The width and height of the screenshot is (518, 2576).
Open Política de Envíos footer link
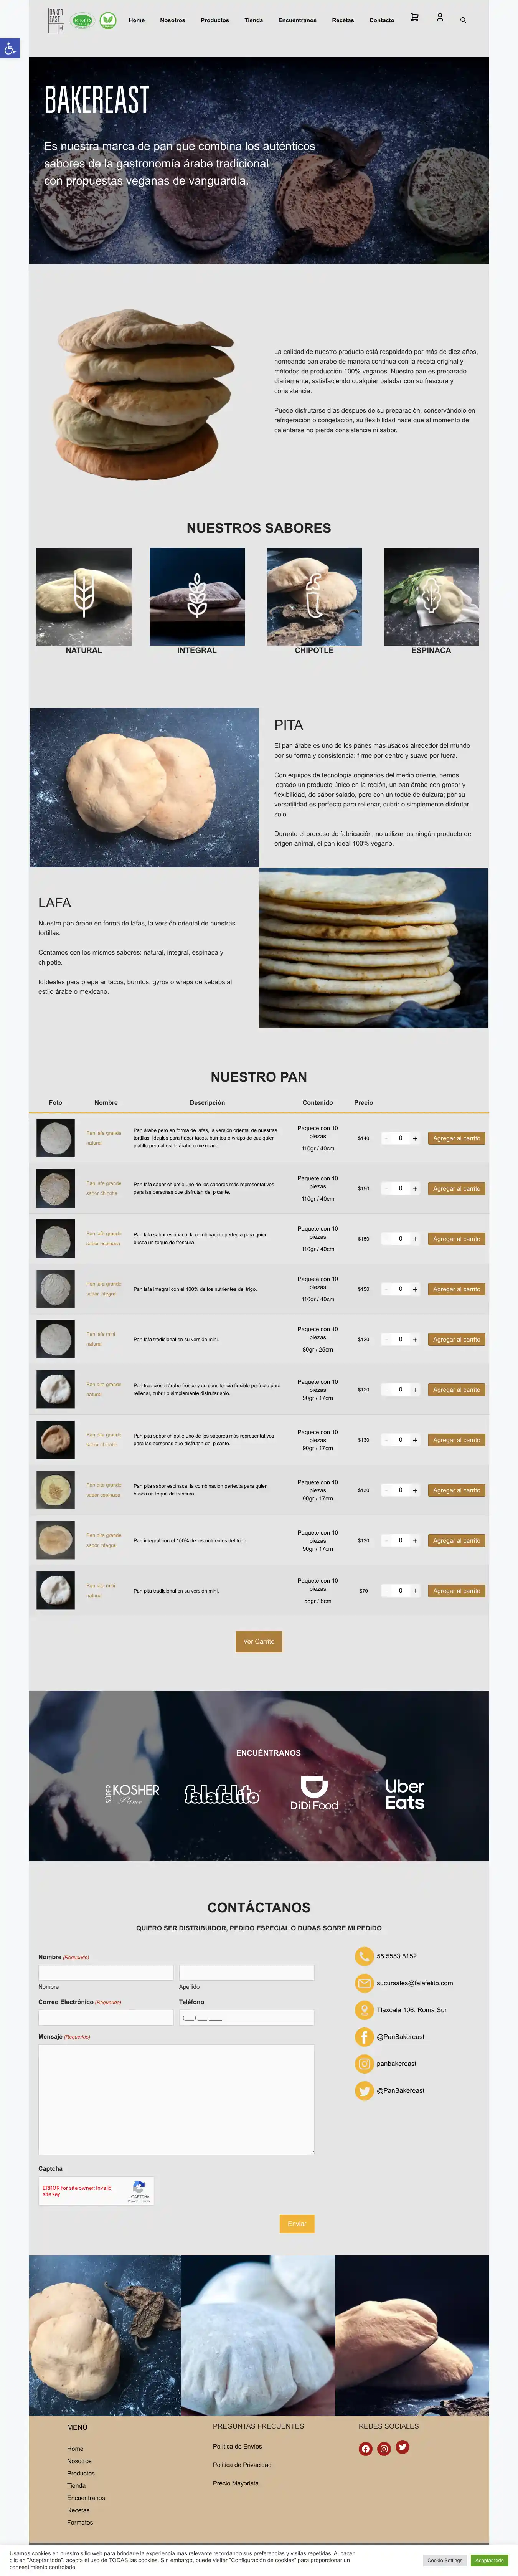[237, 2446]
